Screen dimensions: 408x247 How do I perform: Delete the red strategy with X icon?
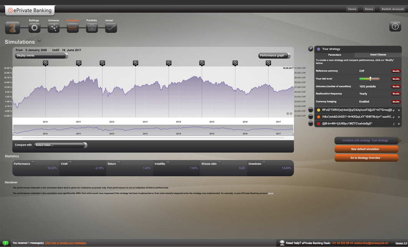click(x=399, y=124)
